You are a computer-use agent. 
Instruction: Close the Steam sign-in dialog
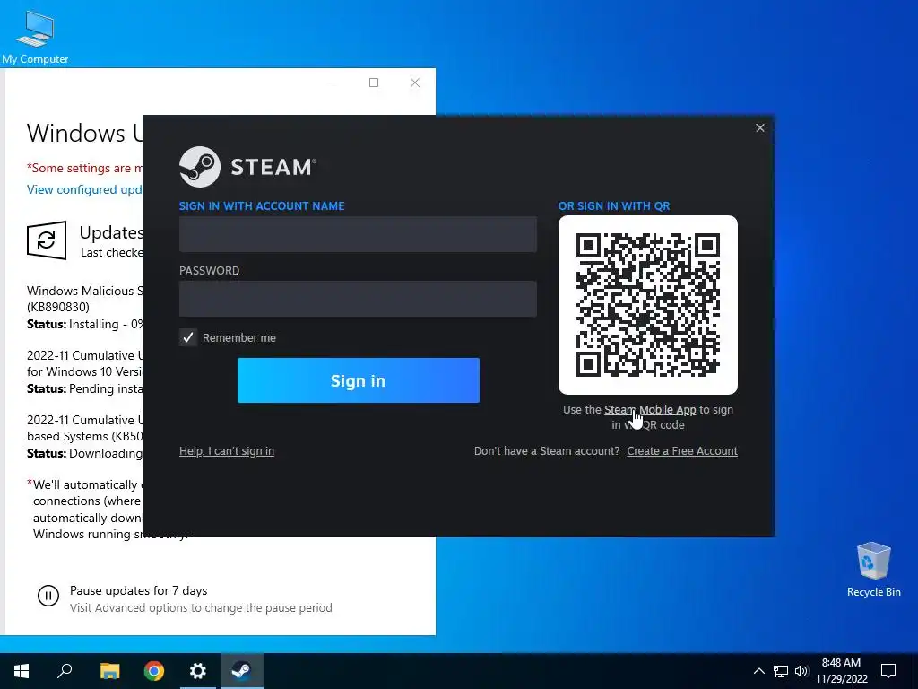[760, 127]
